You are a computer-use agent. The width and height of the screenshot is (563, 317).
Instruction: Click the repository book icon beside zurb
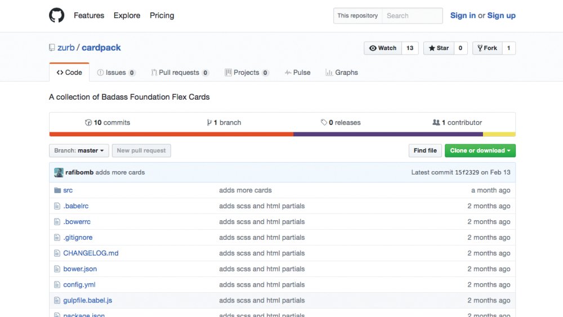tap(52, 48)
